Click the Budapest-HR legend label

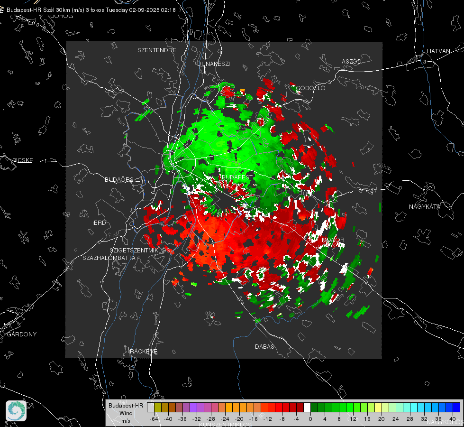click(126, 406)
